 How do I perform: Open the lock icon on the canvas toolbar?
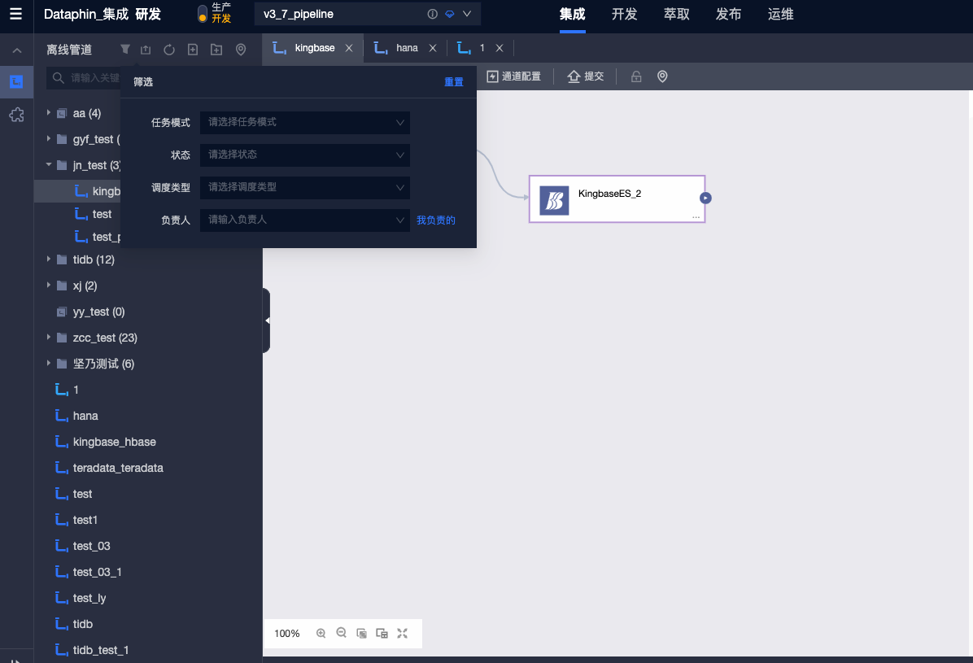pos(637,76)
